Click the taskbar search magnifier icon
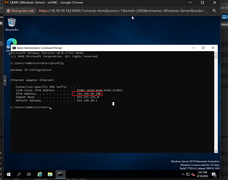 pyautogui.click(x=19, y=174)
